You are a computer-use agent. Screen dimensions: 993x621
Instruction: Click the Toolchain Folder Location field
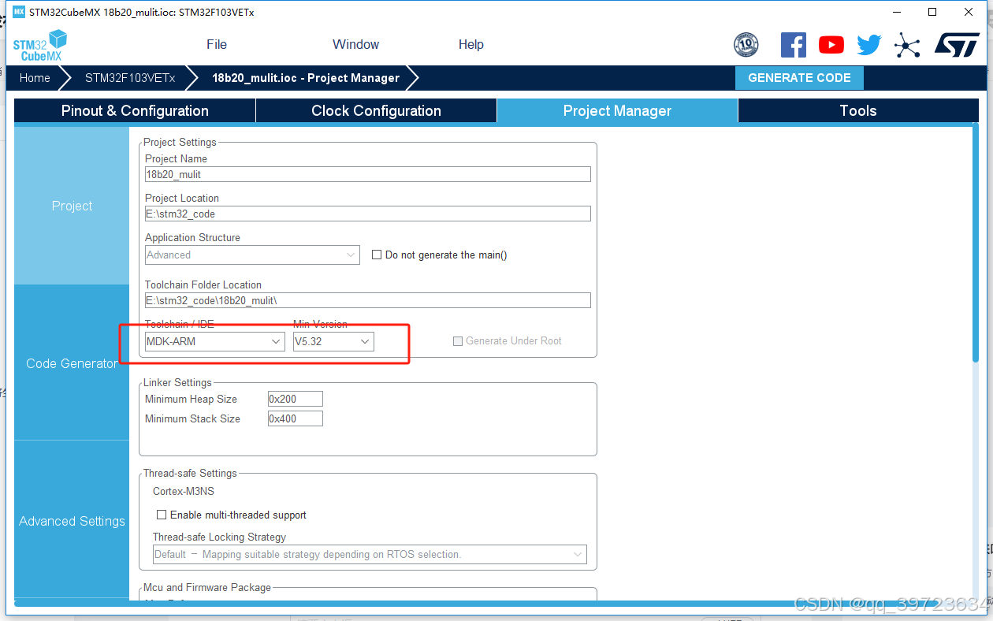(x=367, y=300)
